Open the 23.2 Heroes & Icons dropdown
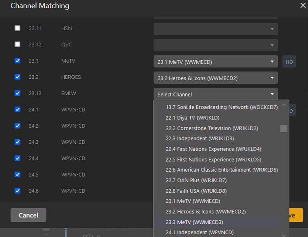The image size is (308, 237). click(216, 78)
